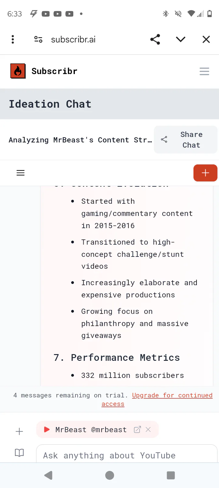Viewport: 219px width, 488px height.
Task: Open the book library icon
Action: [19, 453]
